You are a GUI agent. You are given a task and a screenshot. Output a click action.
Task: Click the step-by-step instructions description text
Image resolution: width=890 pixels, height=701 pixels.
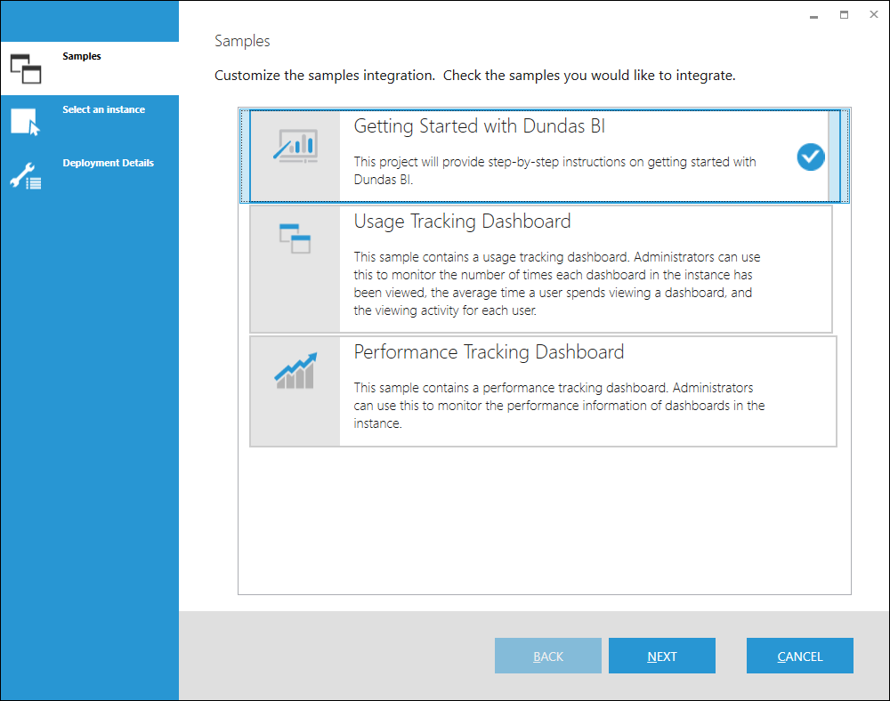pyautogui.click(x=554, y=170)
